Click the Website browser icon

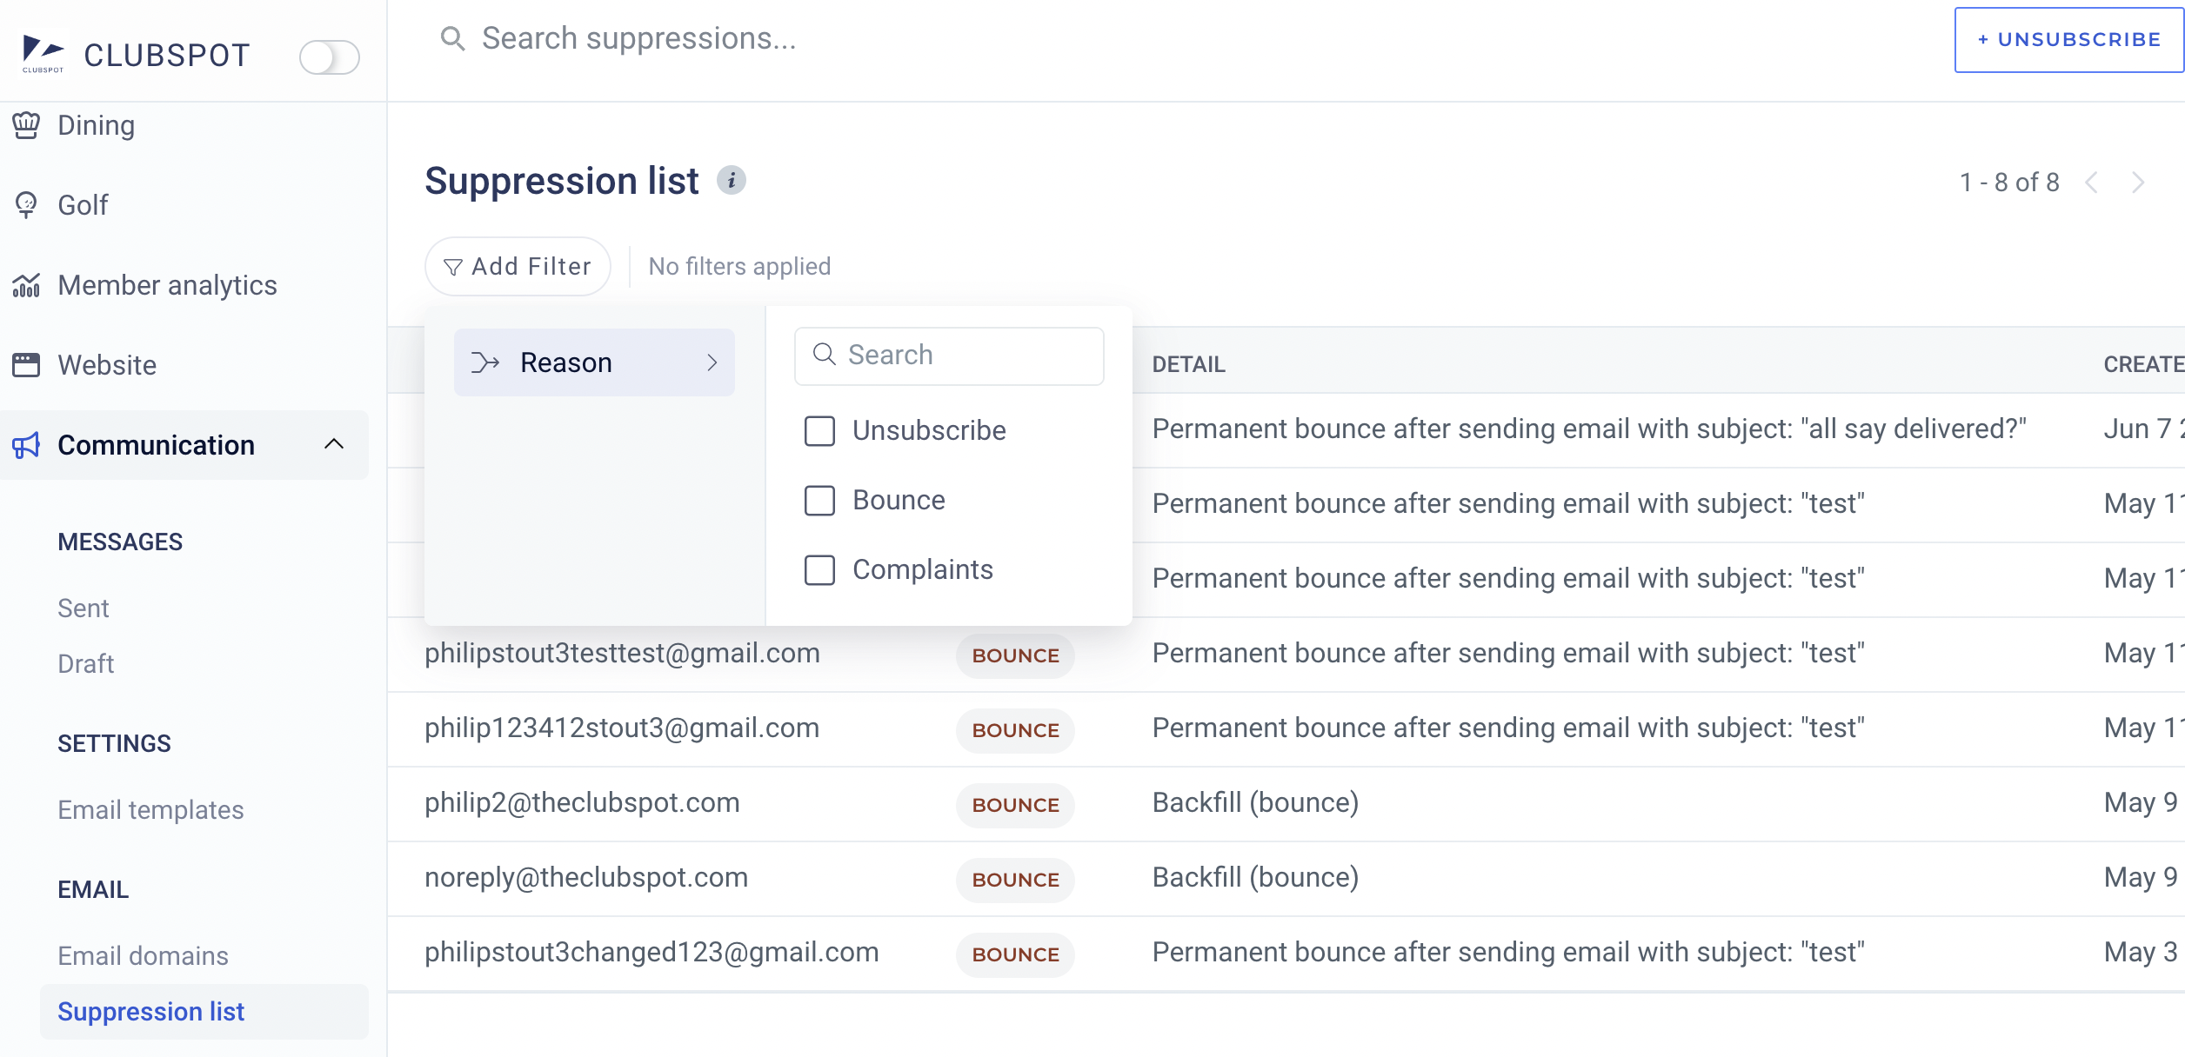26,365
